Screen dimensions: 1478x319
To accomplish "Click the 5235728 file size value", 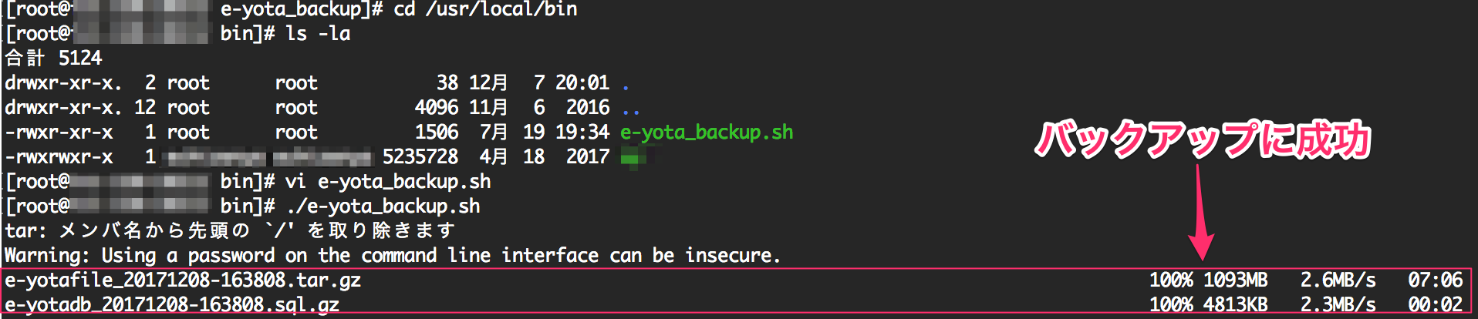I will 420,157.
